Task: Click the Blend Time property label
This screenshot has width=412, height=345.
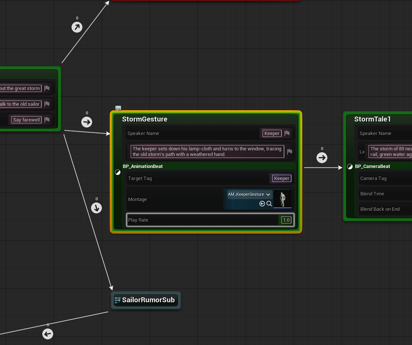Action: tap(372, 193)
